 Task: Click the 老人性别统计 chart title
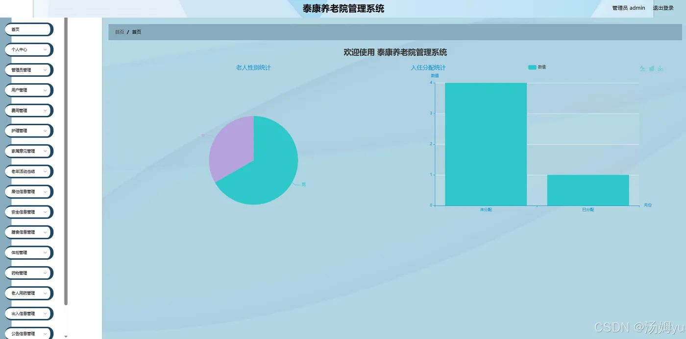coord(253,68)
